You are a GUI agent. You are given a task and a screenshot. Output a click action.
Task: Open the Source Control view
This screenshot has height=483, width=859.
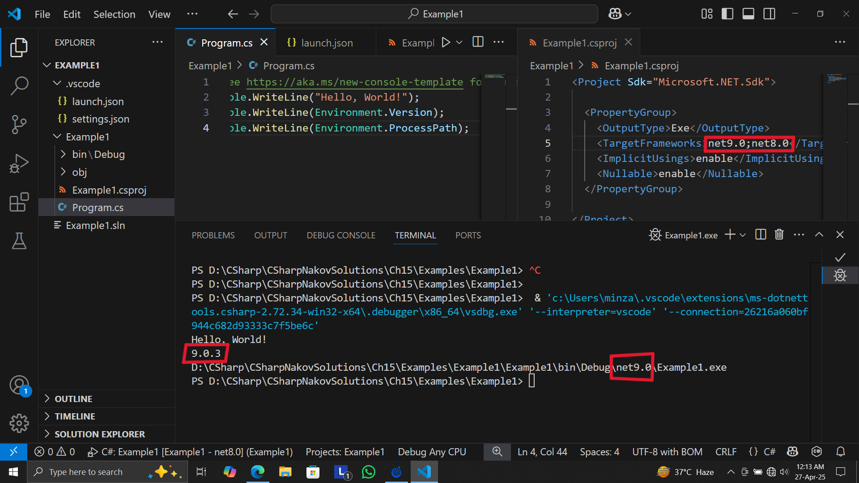[19, 124]
